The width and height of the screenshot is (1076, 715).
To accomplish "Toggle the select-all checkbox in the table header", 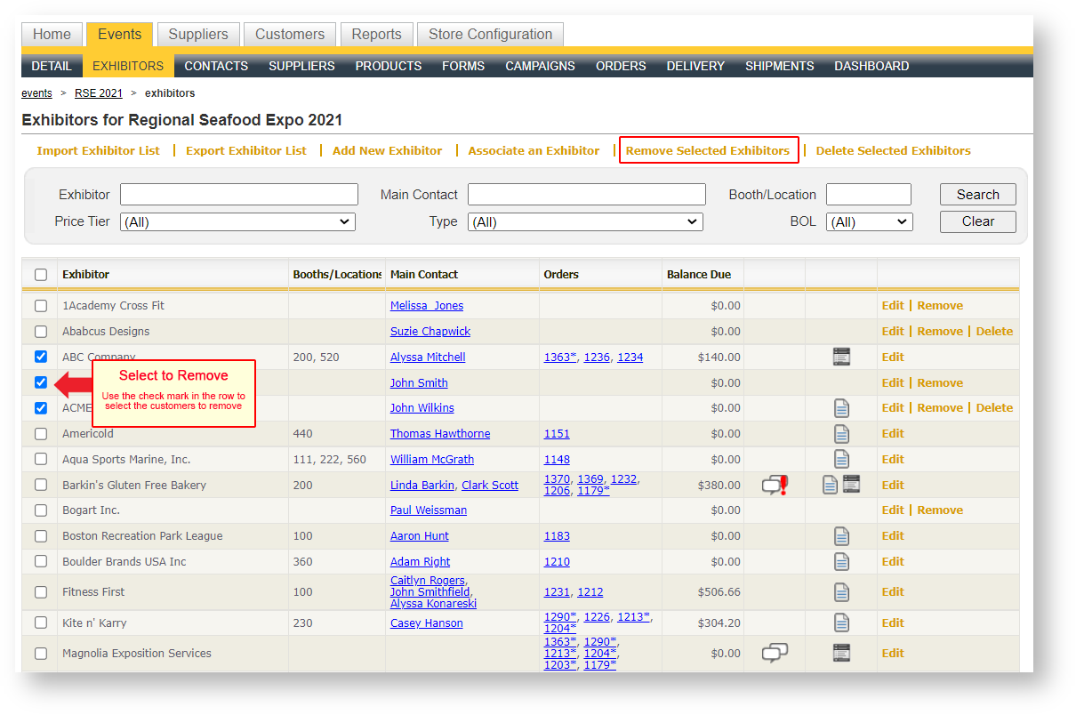I will click(x=41, y=275).
